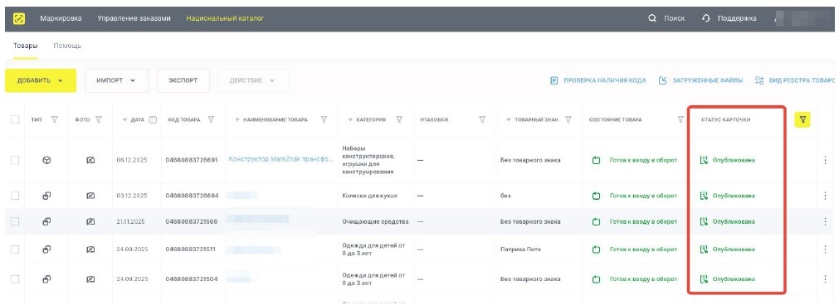Screen dimensions: 839x305
Task: Open three-dot menu for row 04680883721511
Action: [x=825, y=249]
